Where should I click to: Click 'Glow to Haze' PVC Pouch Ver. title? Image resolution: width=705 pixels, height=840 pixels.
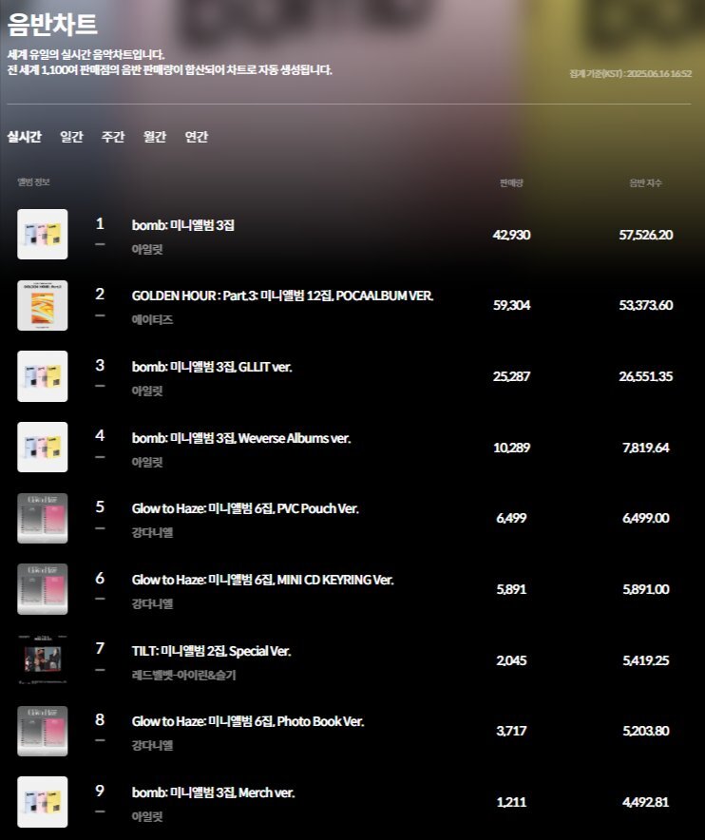click(x=245, y=508)
